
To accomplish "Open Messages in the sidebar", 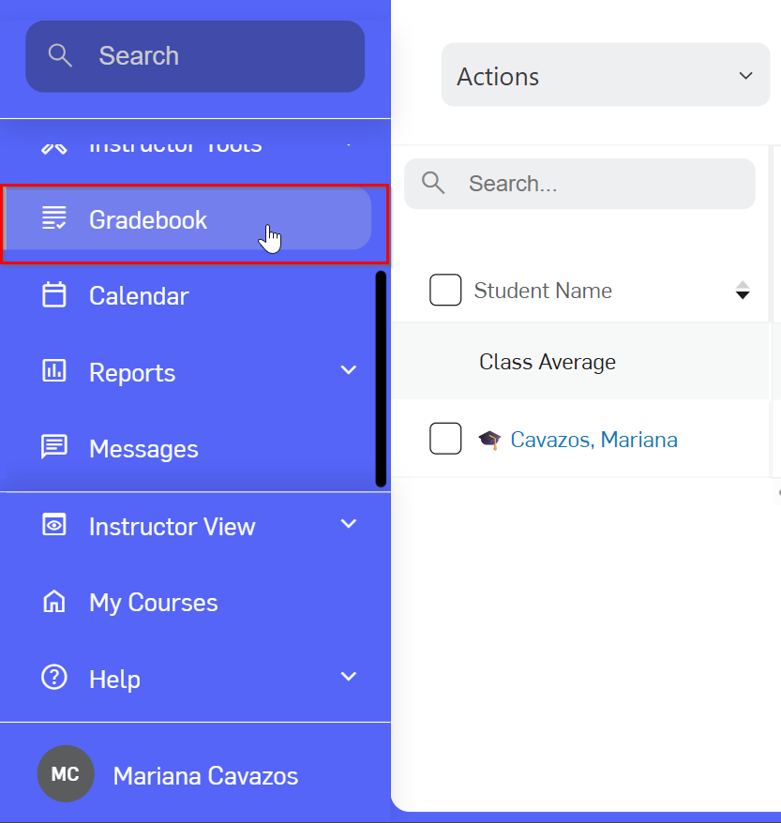I will tap(143, 449).
